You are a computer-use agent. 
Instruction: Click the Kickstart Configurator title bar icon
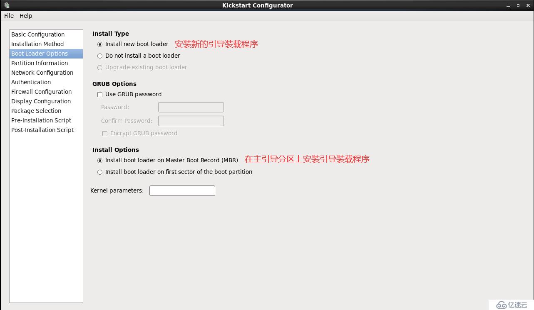point(7,5)
